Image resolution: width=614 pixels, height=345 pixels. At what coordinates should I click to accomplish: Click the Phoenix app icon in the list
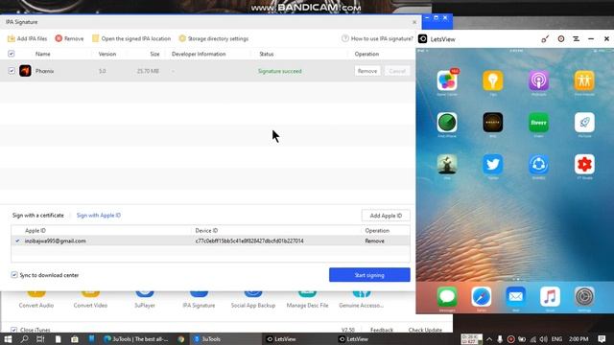click(26, 71)
